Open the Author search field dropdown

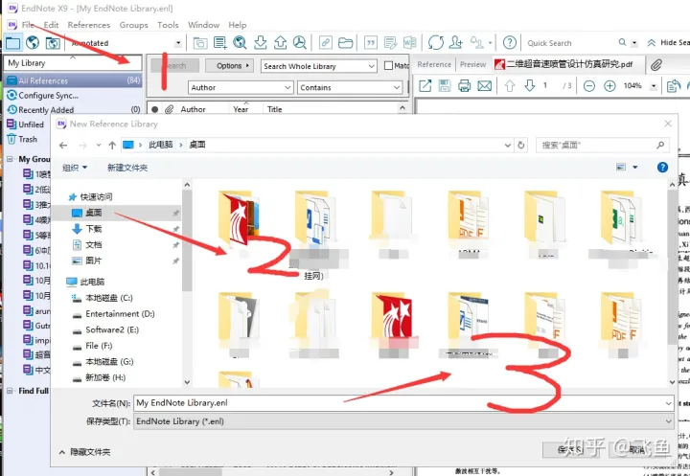pyautogui.click(x=287, y=87)
